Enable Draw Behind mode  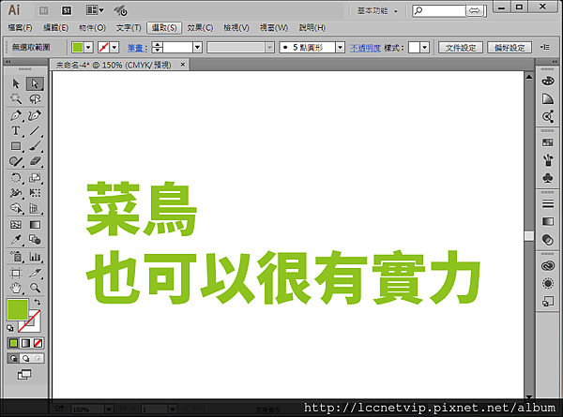pos(26,358)
